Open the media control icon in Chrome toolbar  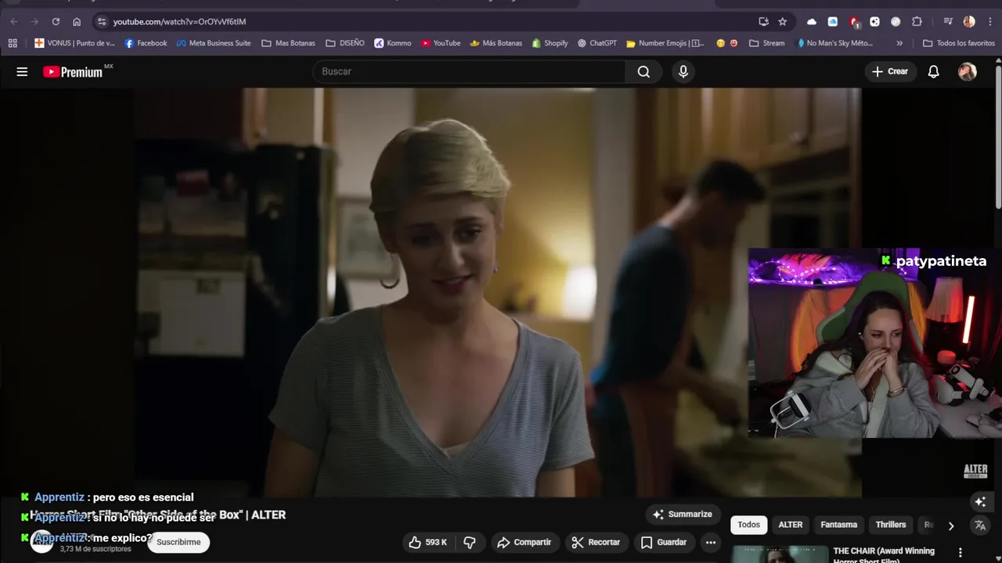coord(947,21)
